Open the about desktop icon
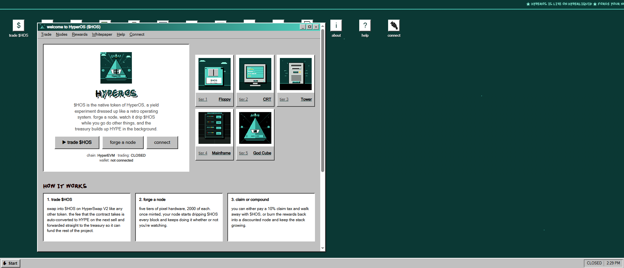 click(x=336, y=29)
